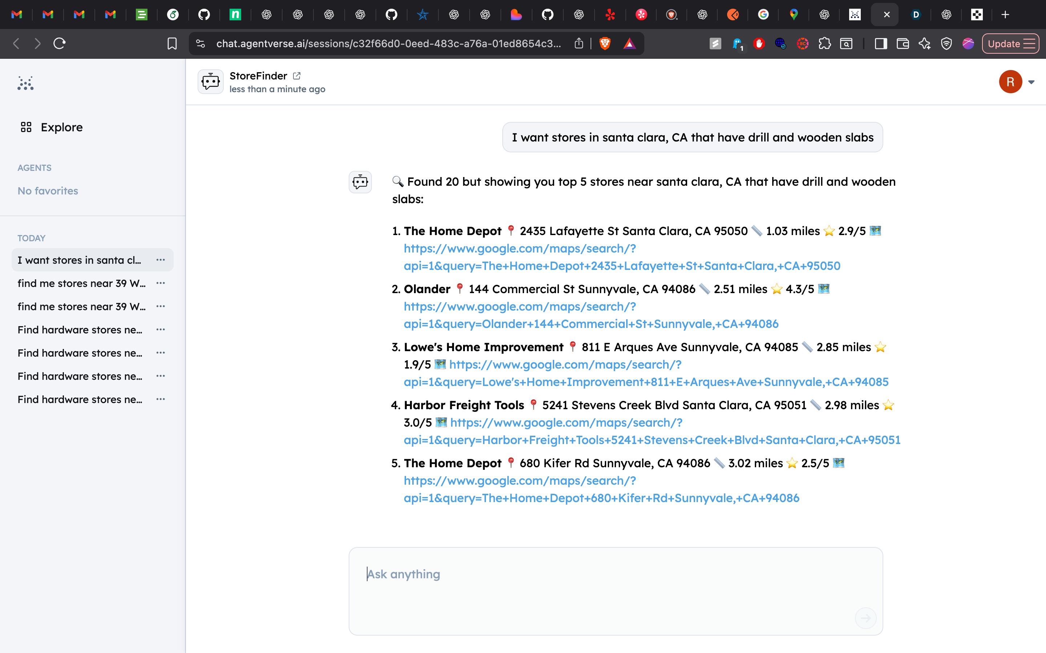Click the site settings icon in address bar

click(200, 44)
